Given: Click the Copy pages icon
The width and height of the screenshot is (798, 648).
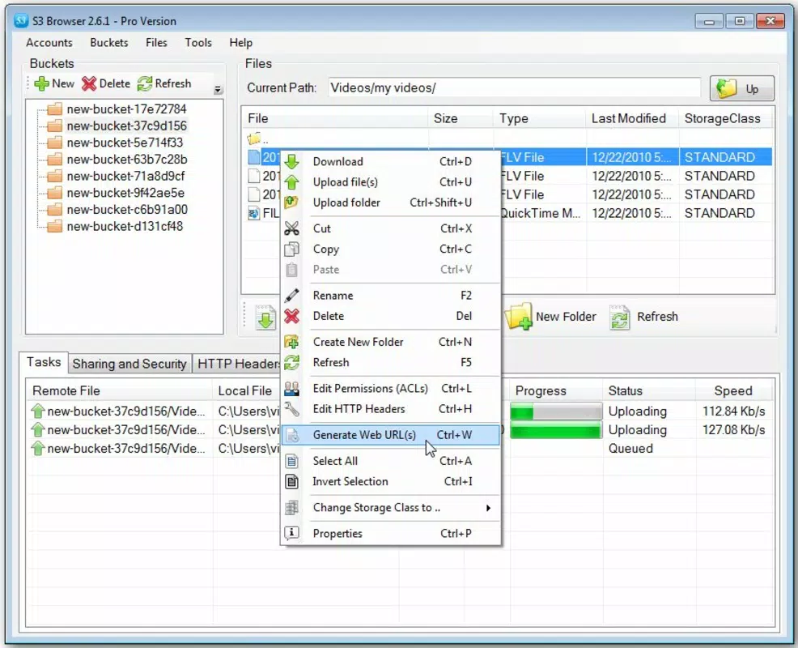Looking at the screenshot, I should click(291, 249).
